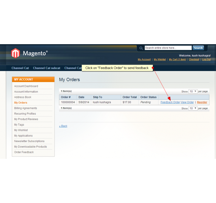Open Newsletter Subscriptions in sidebar
216x203 pixels.
pyautogui.click(x=29, y=141)
